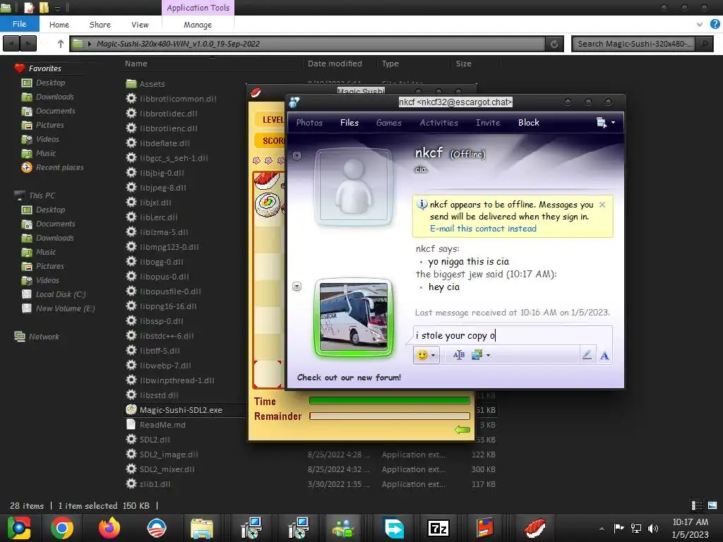The height and width of the screenshot is (542, 723).
Task: Open the File tab in Explorer
Action: pos(19,24)
